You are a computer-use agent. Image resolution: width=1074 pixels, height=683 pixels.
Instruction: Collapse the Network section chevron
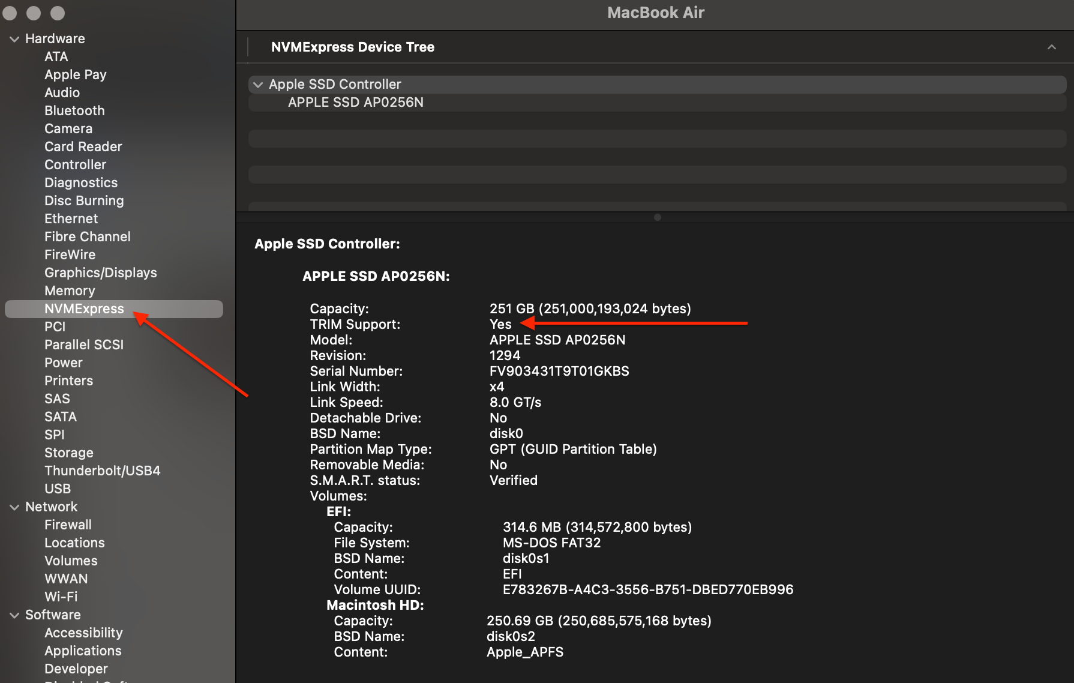[14, 507]
